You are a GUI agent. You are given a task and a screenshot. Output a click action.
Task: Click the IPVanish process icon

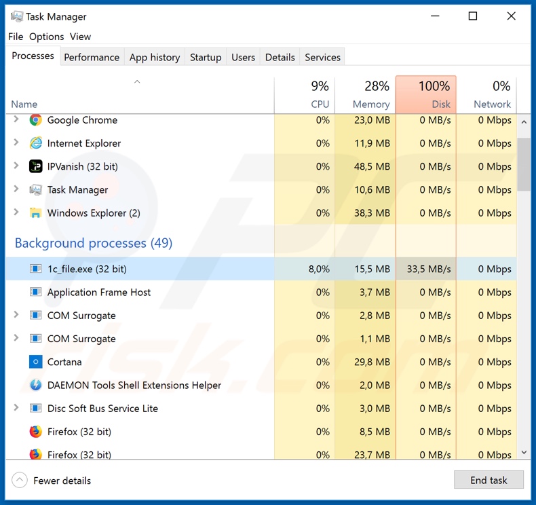coord(36,166)
